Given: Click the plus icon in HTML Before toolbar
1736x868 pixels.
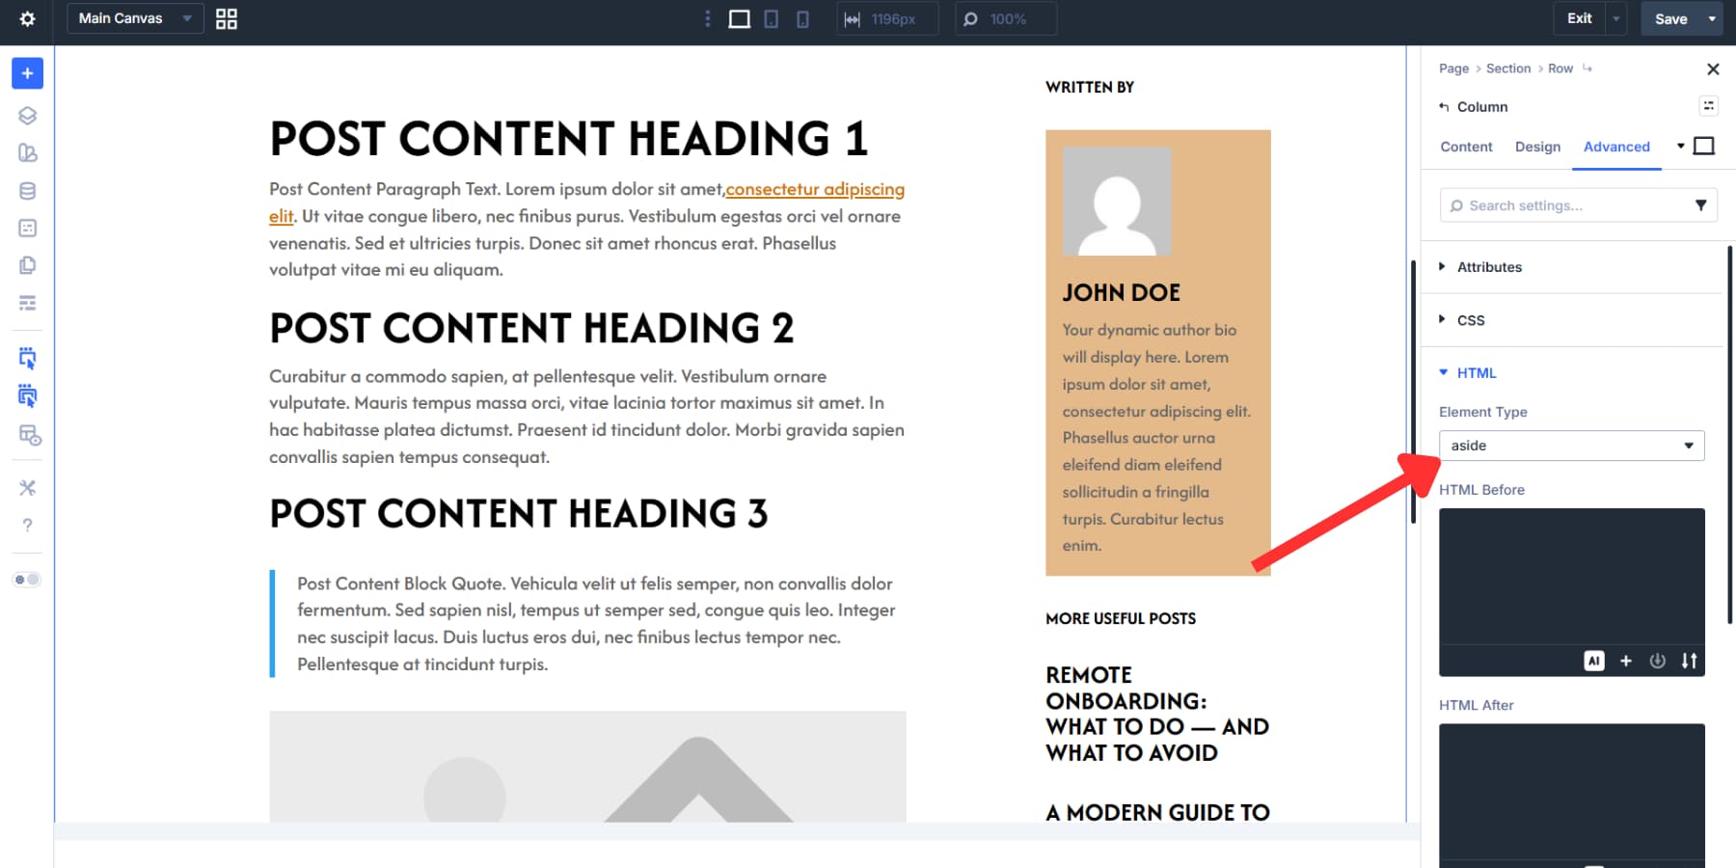Looking at the screenshot, I should pyautogui.click(x=1626, y=661).
